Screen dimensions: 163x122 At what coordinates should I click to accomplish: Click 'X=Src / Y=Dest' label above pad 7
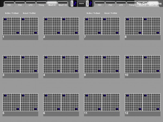pyautogui.click(x=93, y=13)
